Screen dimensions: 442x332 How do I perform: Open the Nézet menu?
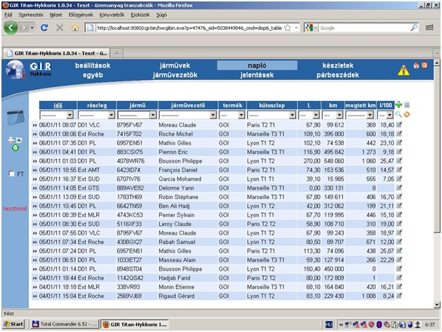click(x=56, y=15)
